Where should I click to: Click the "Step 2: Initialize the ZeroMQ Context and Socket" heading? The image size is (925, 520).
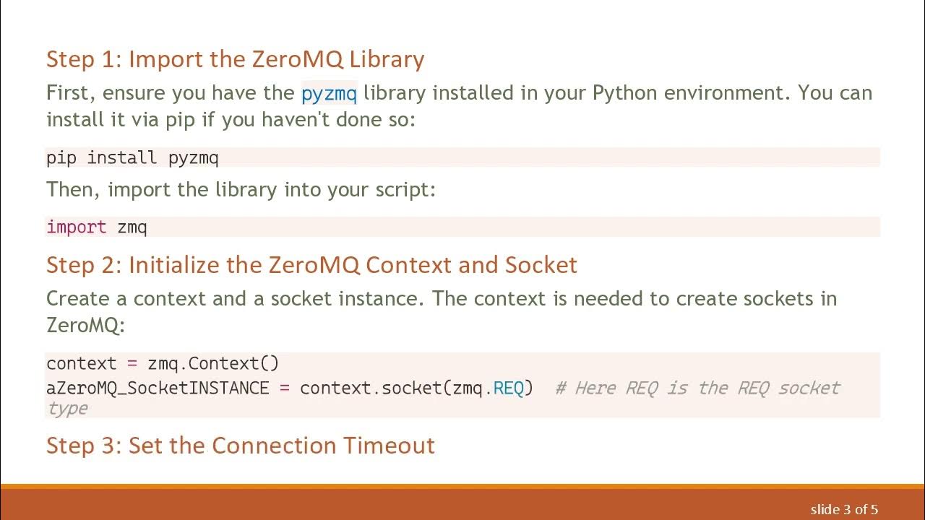click(311, 265)
